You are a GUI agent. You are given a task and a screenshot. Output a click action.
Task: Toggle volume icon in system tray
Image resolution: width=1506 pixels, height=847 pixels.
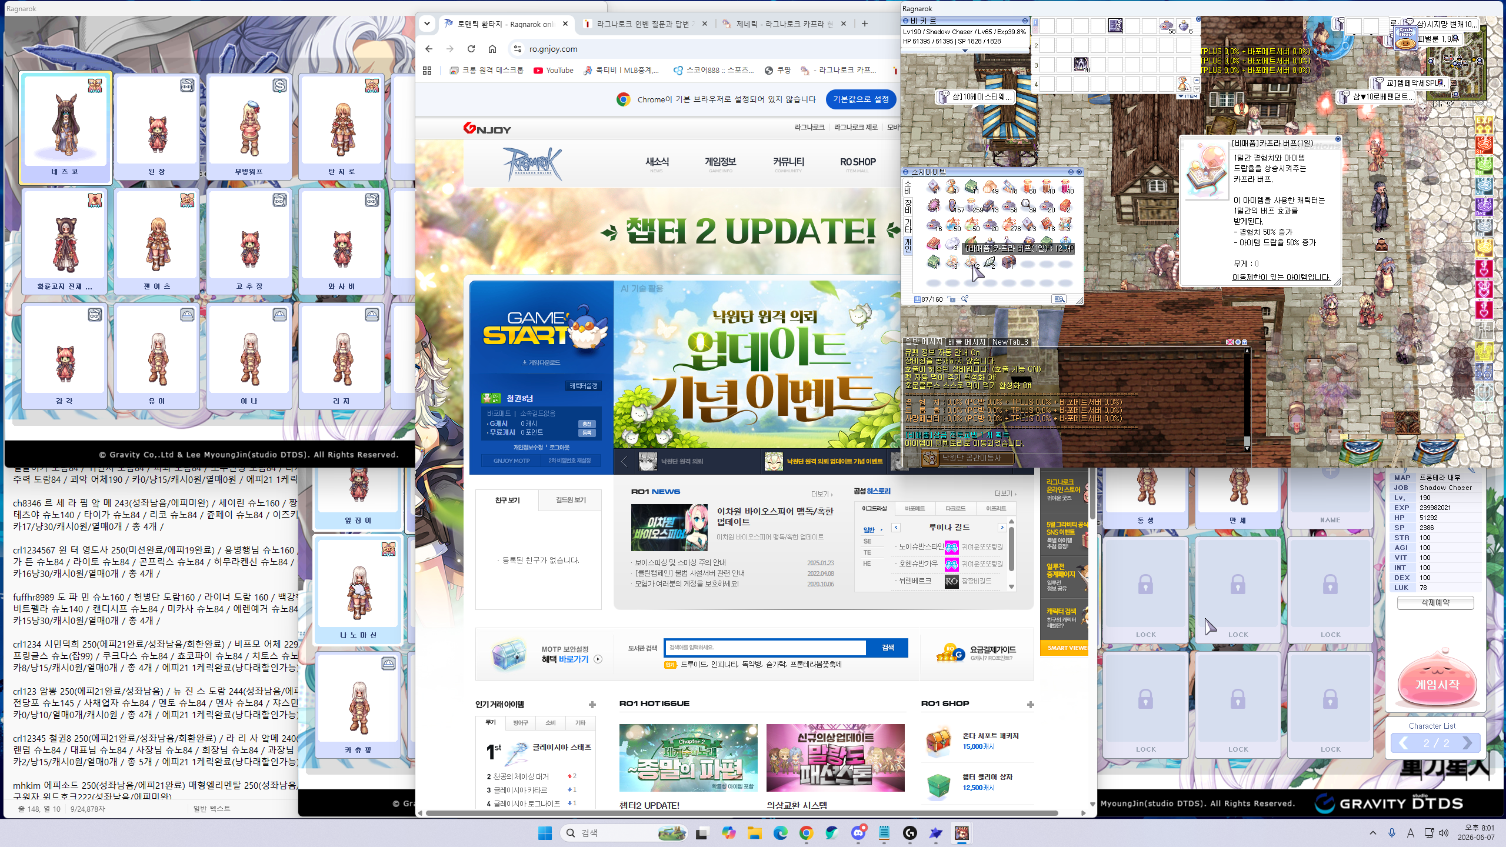(x=1444, y=833)
